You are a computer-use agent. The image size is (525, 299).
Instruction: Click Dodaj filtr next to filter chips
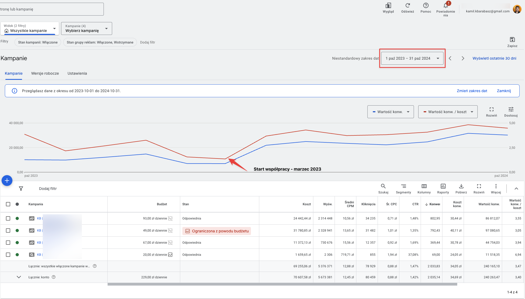click(147, 42)
